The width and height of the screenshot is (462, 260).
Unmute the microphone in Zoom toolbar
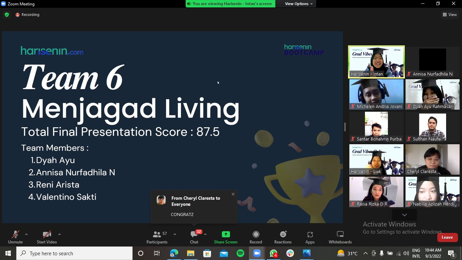point(15,237)
